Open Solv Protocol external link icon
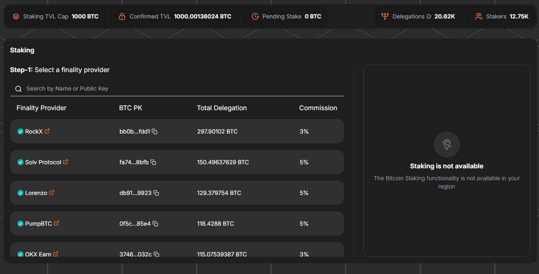The image size is (539, 274). [66, 162]
